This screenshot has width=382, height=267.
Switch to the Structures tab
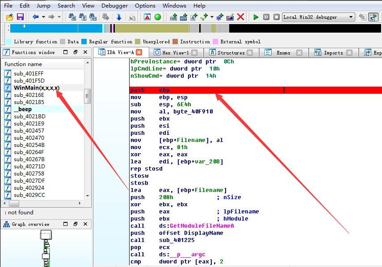coord(231,53)
